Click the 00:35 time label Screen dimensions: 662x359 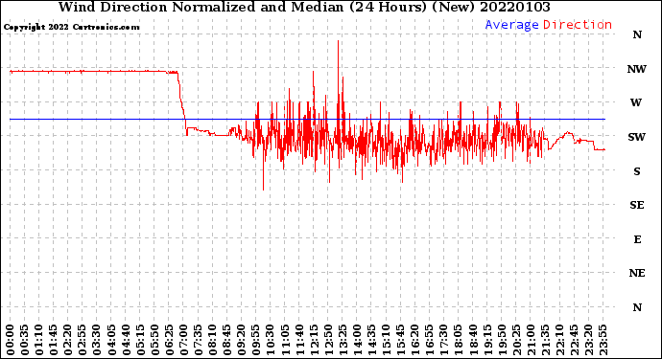[x=25, y=340]
